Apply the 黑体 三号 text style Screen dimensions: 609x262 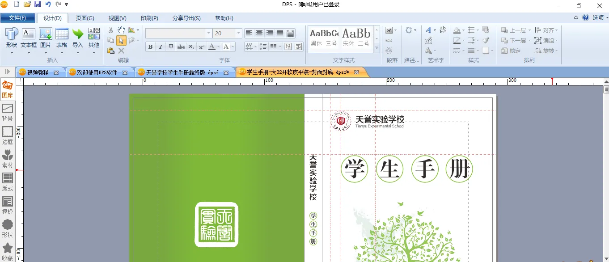[x=324, y=38]
